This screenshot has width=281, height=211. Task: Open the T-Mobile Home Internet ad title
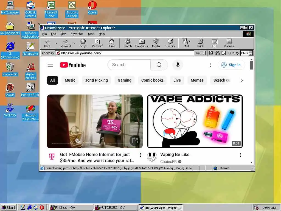coord(97,157)
